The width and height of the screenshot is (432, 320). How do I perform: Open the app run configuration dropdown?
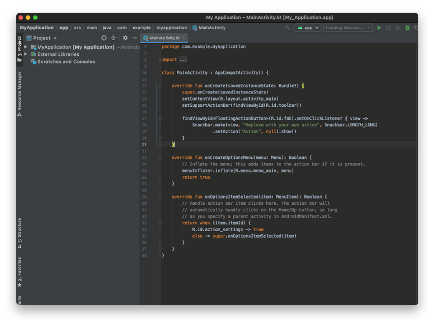(308, 28)
